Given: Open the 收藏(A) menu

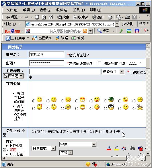Looking at the screenshot, I should 62,10.
